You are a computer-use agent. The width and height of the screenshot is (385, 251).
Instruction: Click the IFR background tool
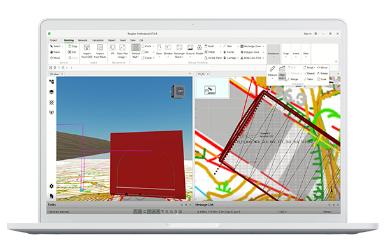point(113,50)
